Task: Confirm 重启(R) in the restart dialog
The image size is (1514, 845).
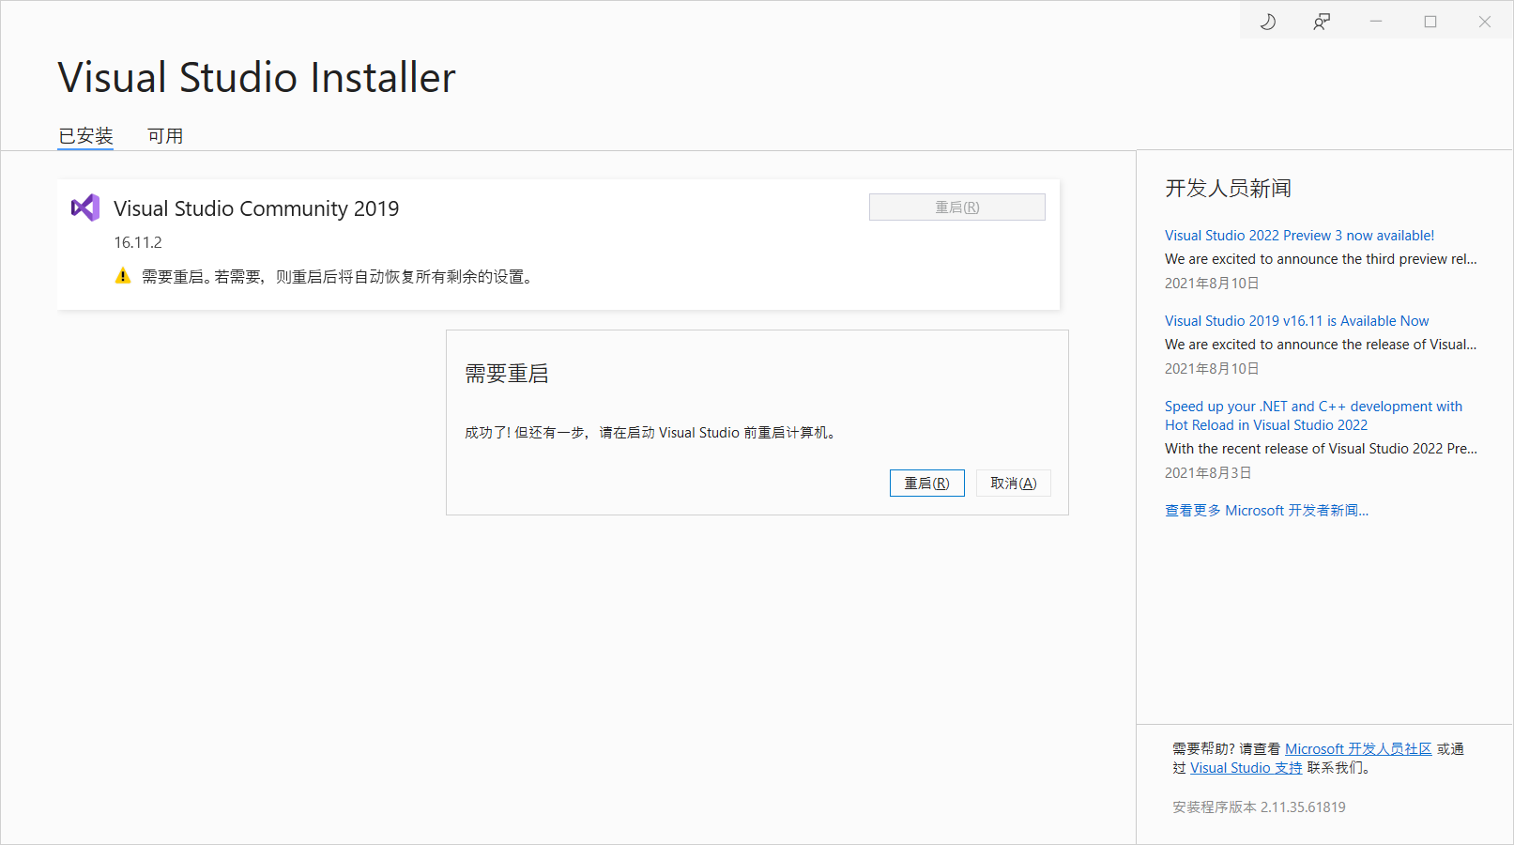Action: [x=927, y=484]
